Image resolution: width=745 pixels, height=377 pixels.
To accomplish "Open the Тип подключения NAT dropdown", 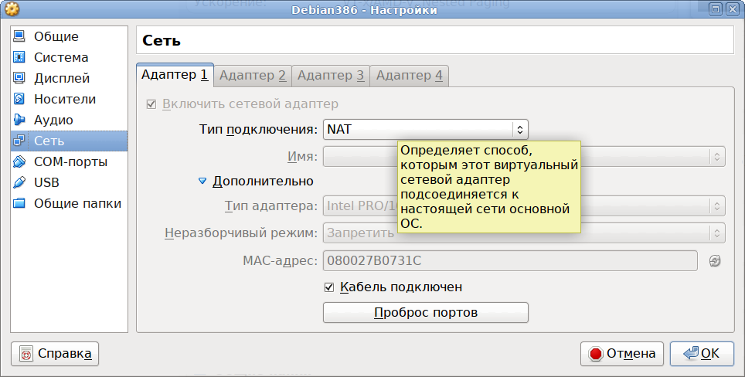I will point(425,130).
